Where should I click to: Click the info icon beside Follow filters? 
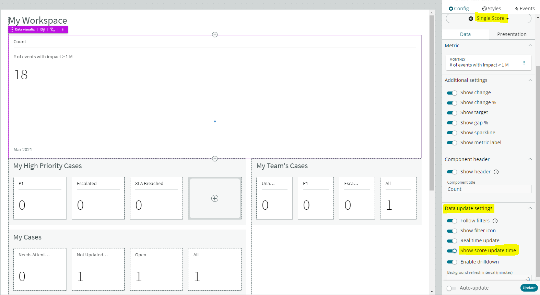pos(495,221)
